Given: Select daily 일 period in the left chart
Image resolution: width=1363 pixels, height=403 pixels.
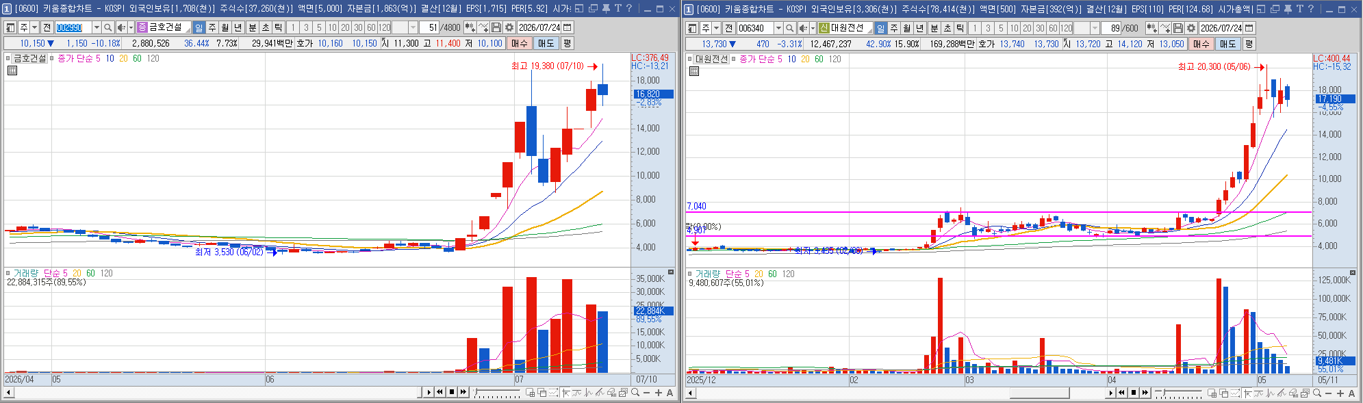Looking at the screenshot, I should point(199,27).
